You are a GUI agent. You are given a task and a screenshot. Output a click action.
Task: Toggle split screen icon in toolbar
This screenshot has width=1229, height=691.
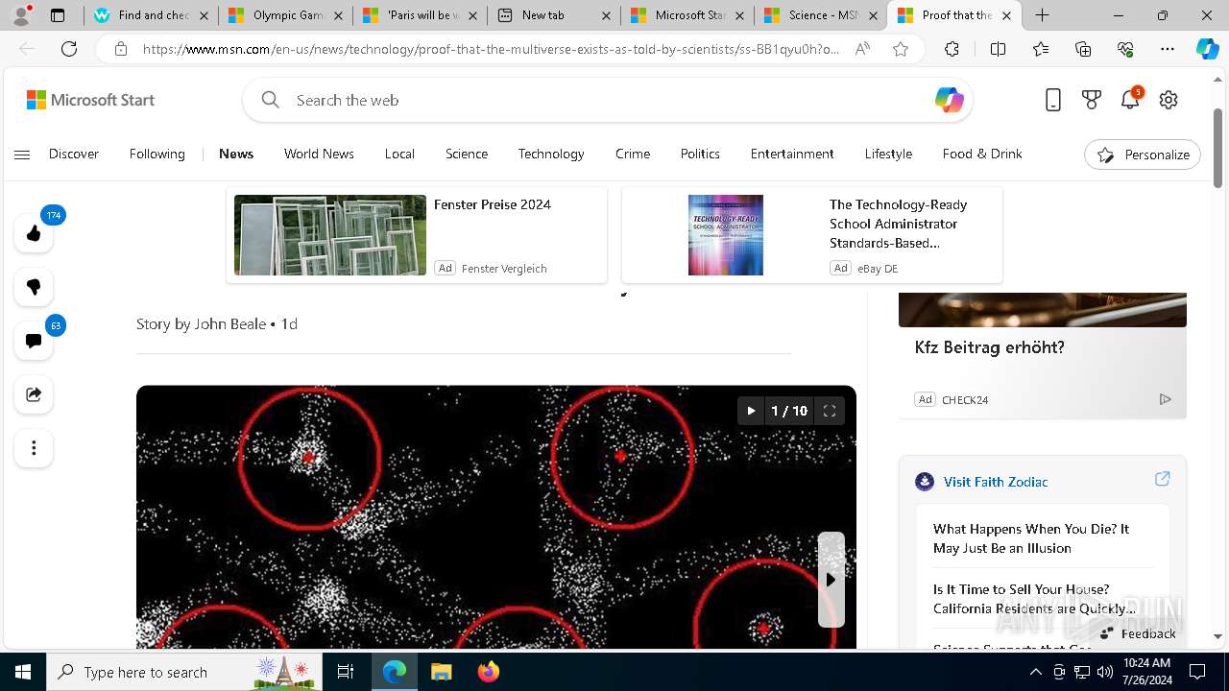pos(998,49)
